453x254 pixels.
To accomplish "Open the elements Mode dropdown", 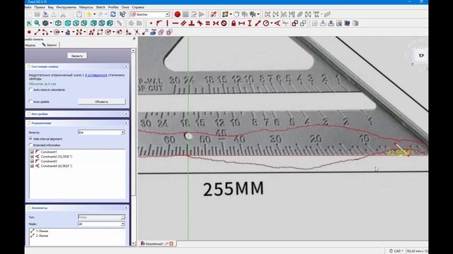I will pyautogui.click(x=101, y=224).
